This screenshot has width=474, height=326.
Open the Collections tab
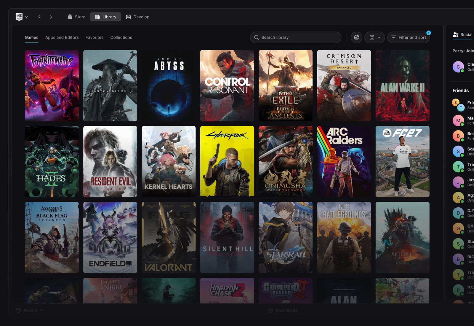pyautogui.click(x=121, y=37)
